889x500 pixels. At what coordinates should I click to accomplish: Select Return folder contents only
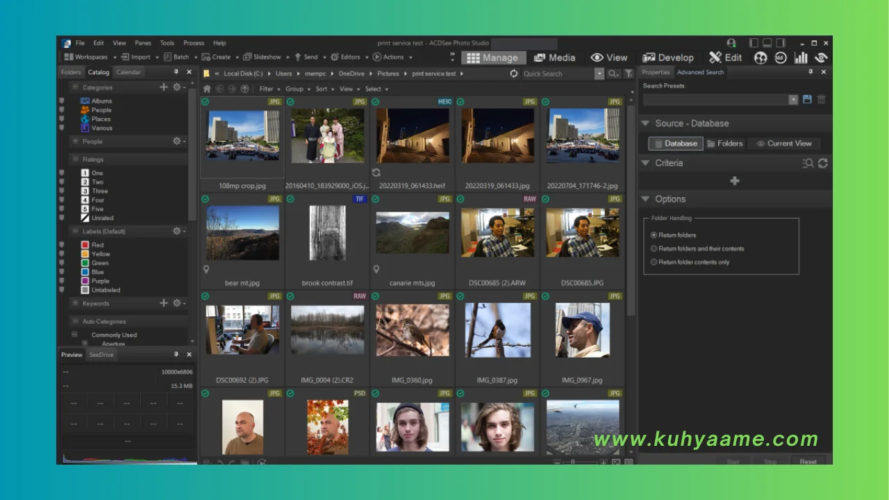(654, 262)
